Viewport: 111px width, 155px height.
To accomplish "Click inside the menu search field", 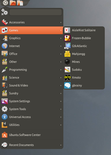I will (36, 12).
